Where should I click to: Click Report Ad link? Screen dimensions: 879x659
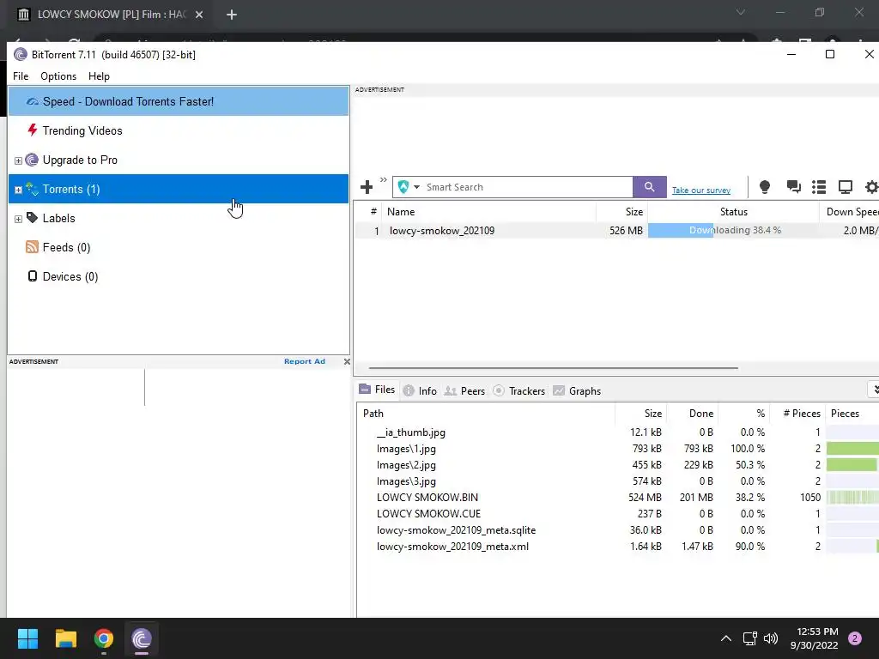coord(305,361)
